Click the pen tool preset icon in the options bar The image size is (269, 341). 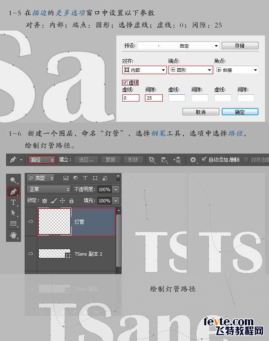[x=13, y=160]
